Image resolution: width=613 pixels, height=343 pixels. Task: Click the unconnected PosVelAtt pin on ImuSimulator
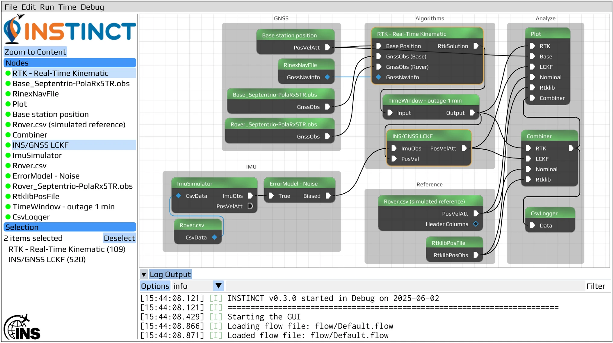click(x=250, y=206)
